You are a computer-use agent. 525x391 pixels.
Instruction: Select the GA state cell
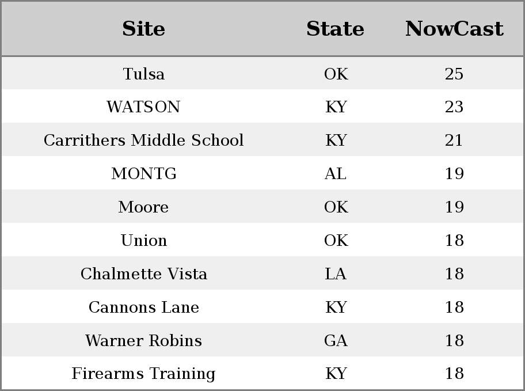click(336, 341)
